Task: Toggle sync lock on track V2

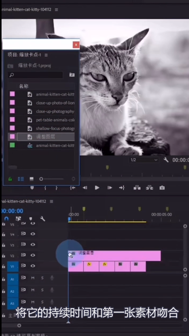Action: tap(23, 255)
